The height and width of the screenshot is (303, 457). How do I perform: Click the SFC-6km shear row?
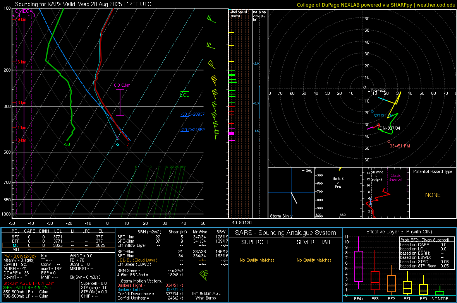[173, 252]
